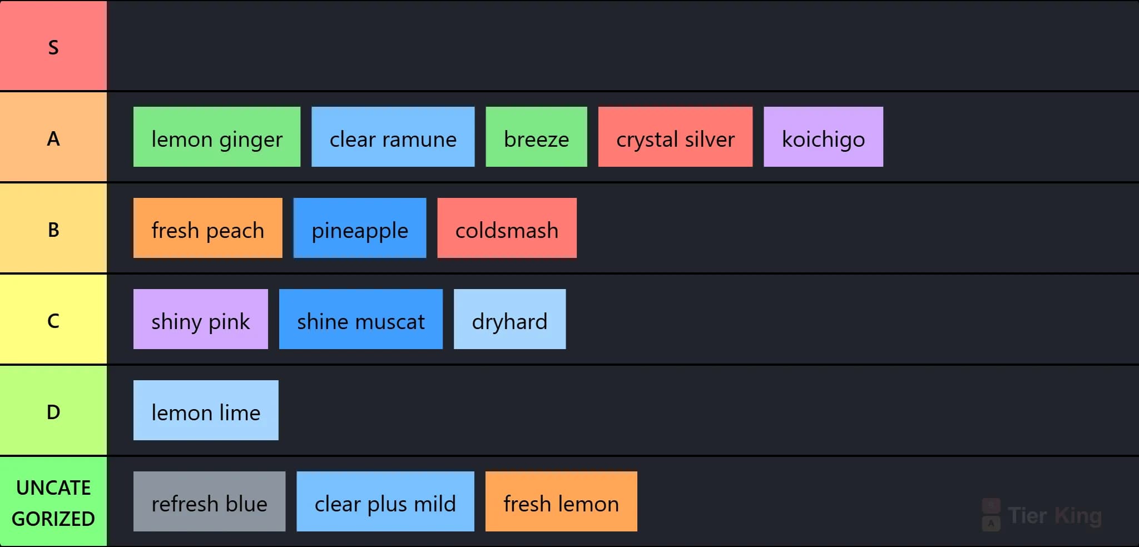Click the Tier King watermark text
The width and height of the screenshot is (1139, 547).
click(1054, 515)
